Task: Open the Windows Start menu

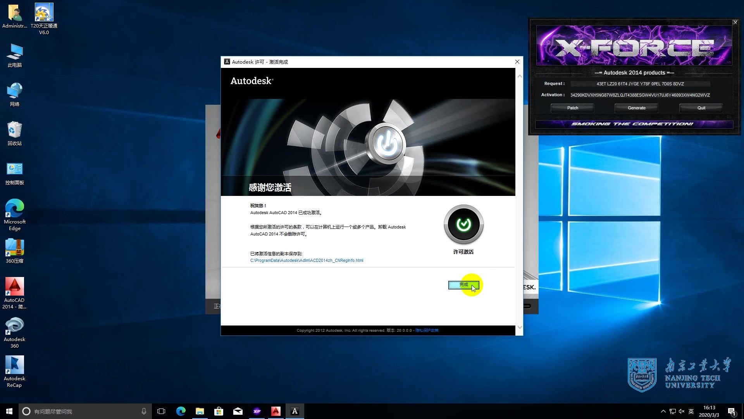Action: pos(9,411)
